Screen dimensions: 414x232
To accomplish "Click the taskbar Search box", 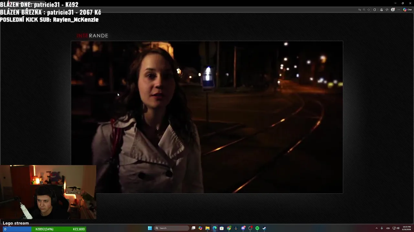I will [171, 228].
